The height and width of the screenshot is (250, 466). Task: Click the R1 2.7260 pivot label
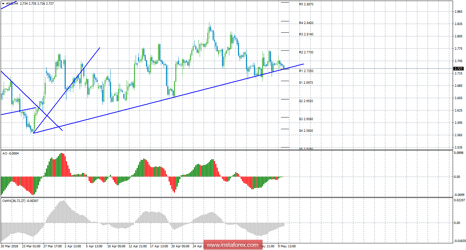point(306,71)
